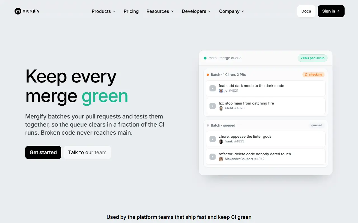
Task: Click the Sign in button
Action: point(331,11)
